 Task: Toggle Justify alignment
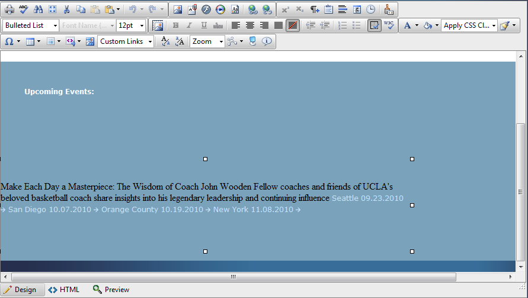pyautogui.click(x=279, y=25)
